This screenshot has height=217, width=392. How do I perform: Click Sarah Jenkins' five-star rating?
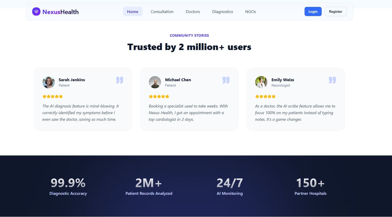coord(52,97)
